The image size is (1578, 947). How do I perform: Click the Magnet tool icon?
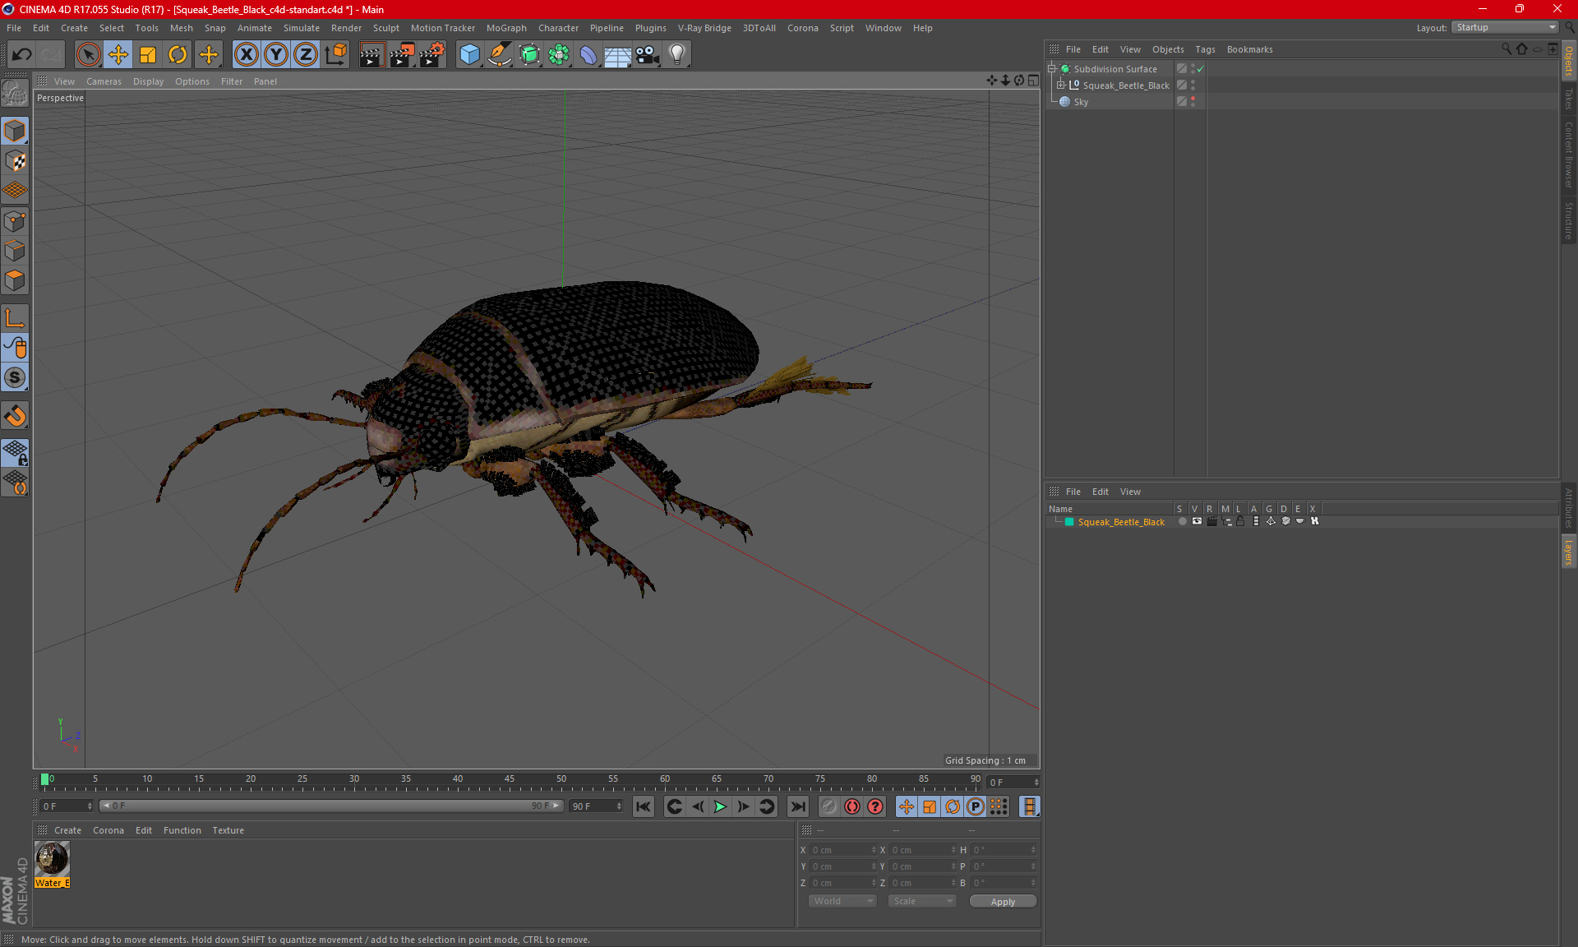pos(15,416)
